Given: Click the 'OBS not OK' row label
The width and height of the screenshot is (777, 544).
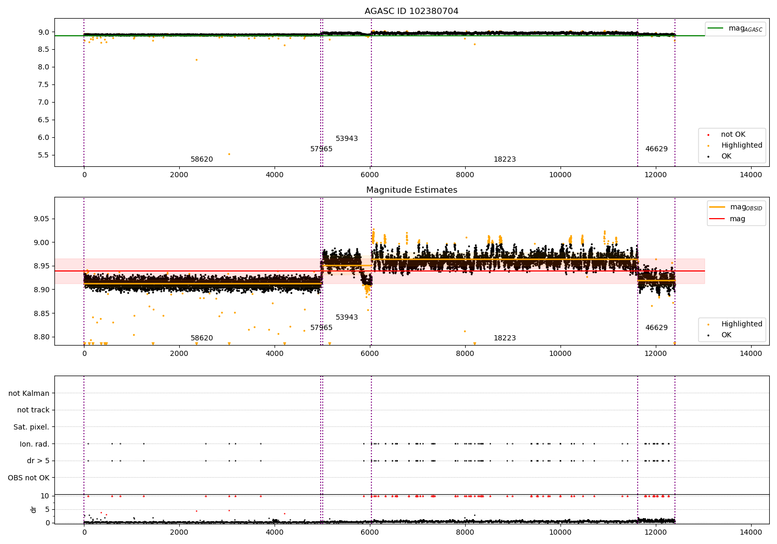Looking at the screenshot, I should (x=29, y=478).
